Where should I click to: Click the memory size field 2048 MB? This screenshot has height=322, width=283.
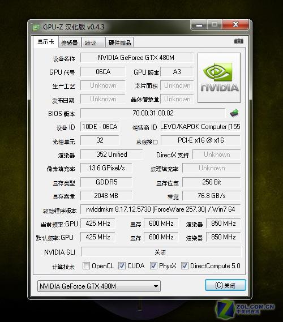point(106,196)
